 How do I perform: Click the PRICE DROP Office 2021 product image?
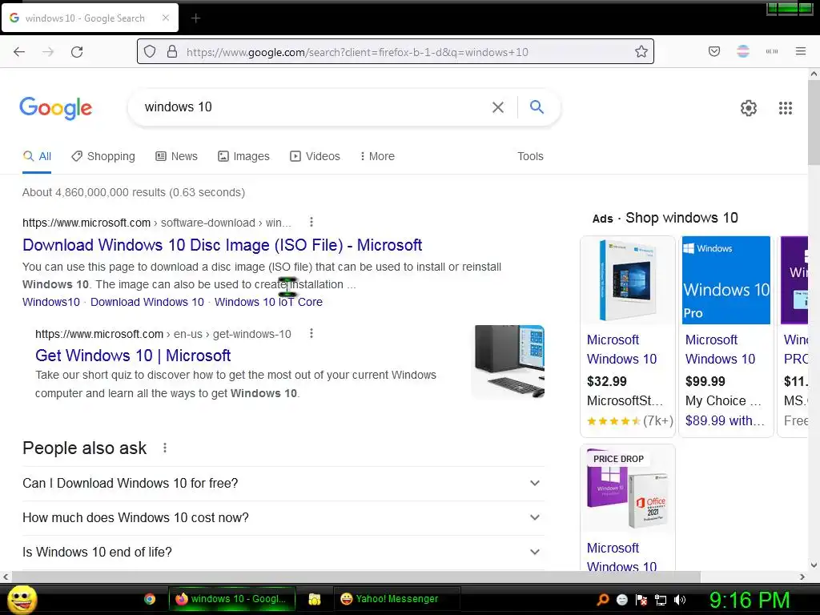(x=628, y=488)
